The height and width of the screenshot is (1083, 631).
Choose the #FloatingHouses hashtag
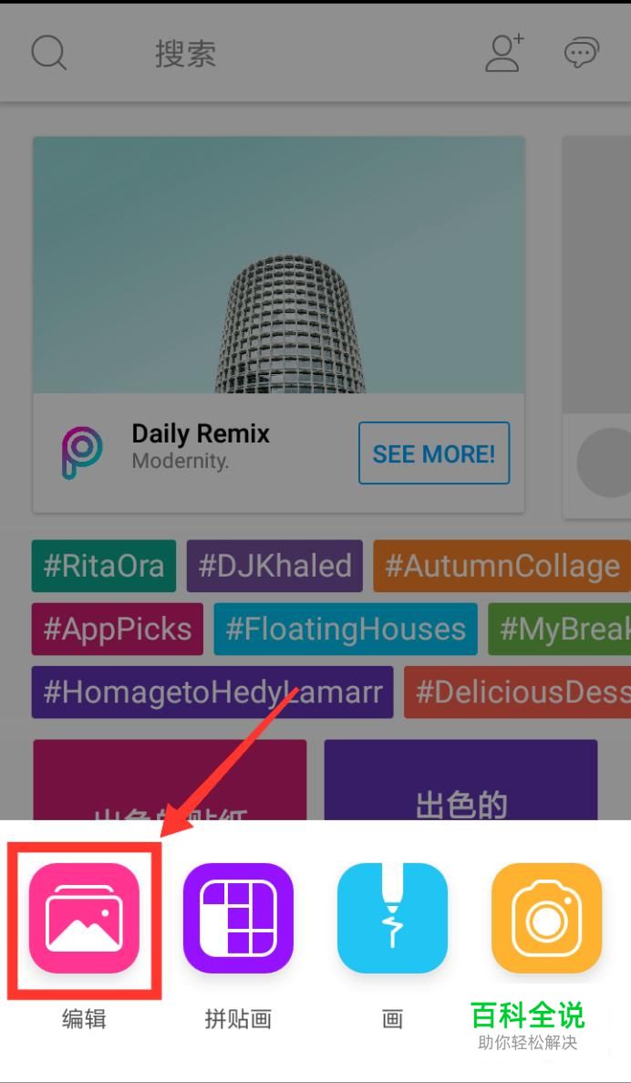[x=346, y=630]
